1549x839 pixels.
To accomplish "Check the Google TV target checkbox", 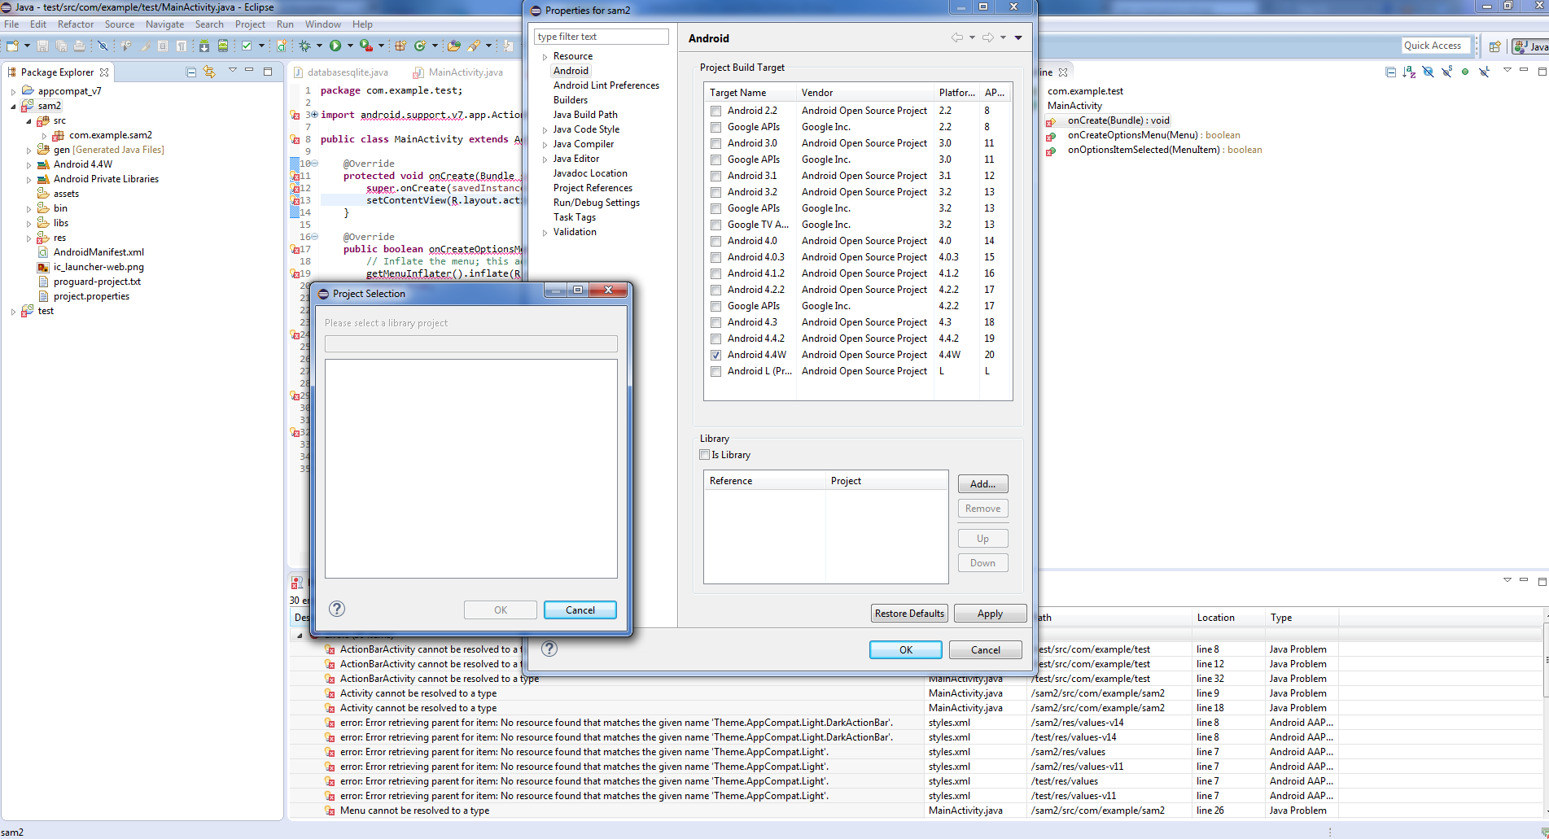I will click(x=715, y=225).
